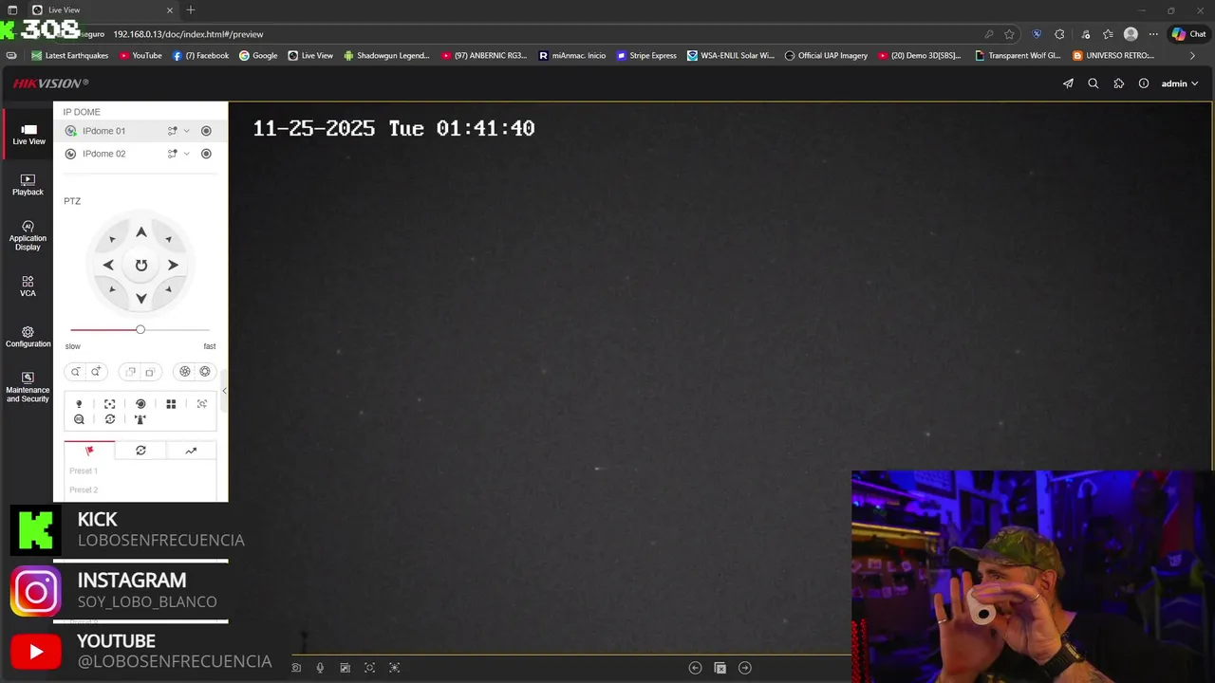
Task: Toggle the 3D zoom magnifier icon
Action: coord(79,419)
